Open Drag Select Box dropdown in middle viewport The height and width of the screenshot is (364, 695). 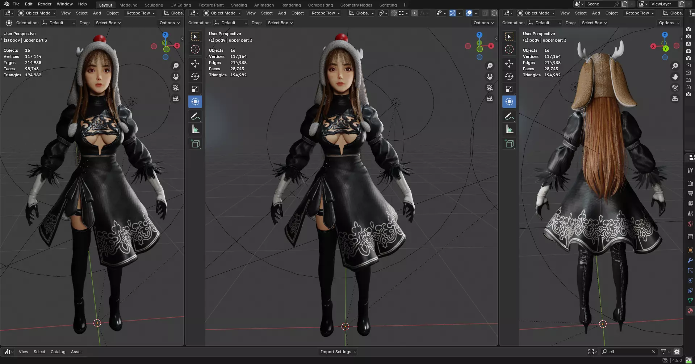pos(280,23)
